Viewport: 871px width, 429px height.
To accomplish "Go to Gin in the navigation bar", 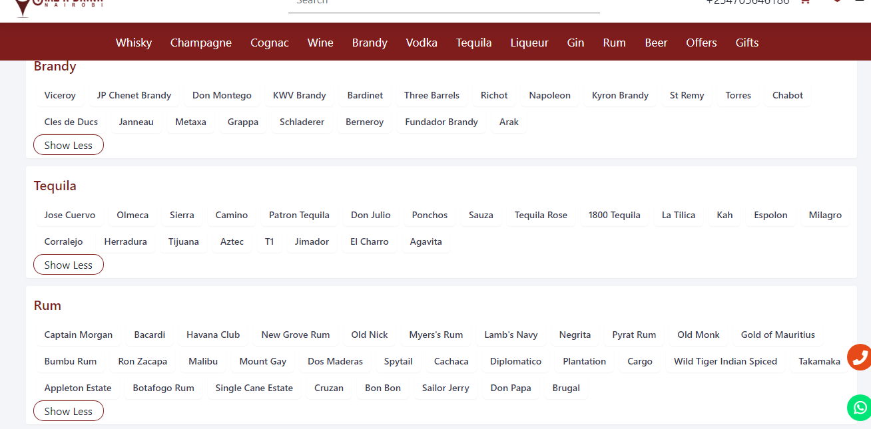I will click(x=576, y=43).
